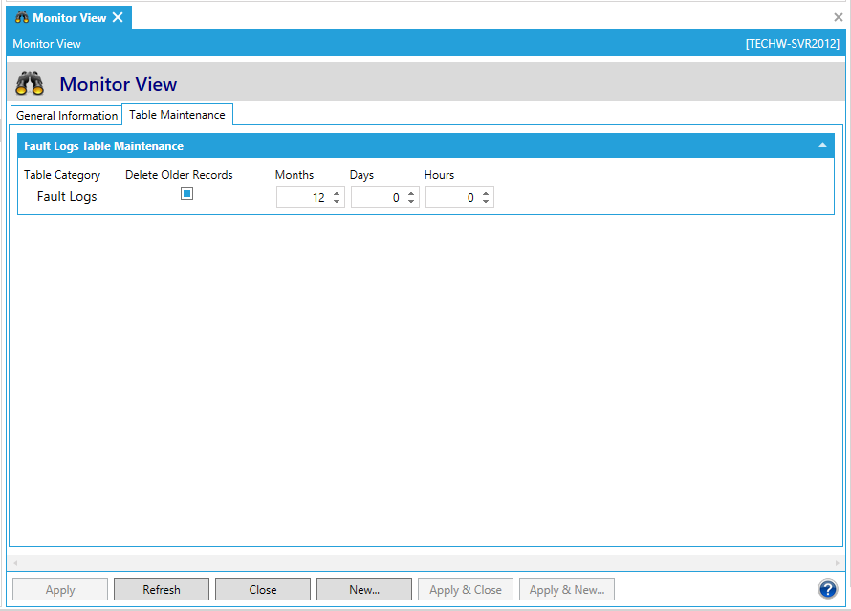Collapse the Fault Logs Table Maintenance section
Screen dimensions: 851x611
tap(822, 146)
